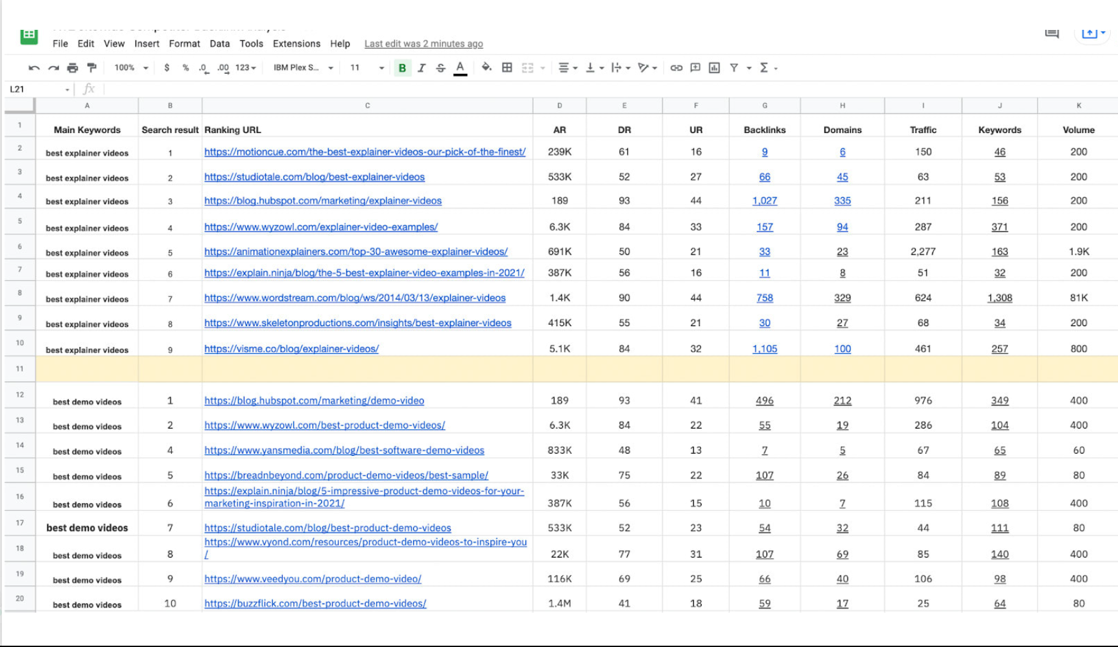Open the Extensions menu

296,43
